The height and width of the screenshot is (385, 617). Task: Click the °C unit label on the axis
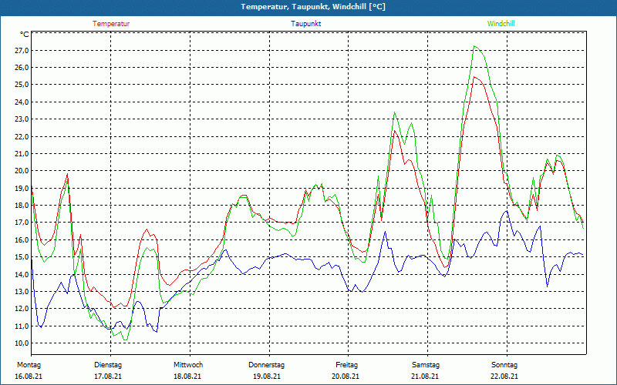(25, 35)
